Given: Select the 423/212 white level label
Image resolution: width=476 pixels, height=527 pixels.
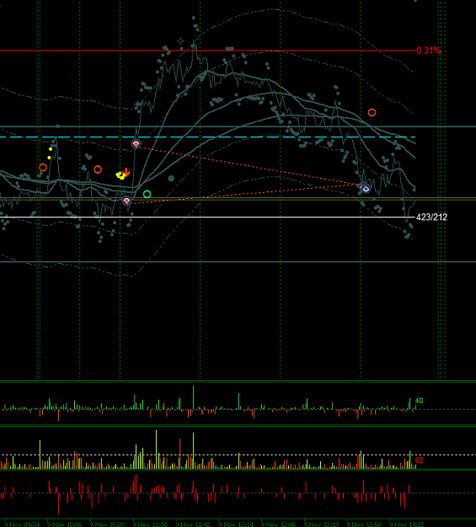Looking at the screenshot, I should click(431, 217).
